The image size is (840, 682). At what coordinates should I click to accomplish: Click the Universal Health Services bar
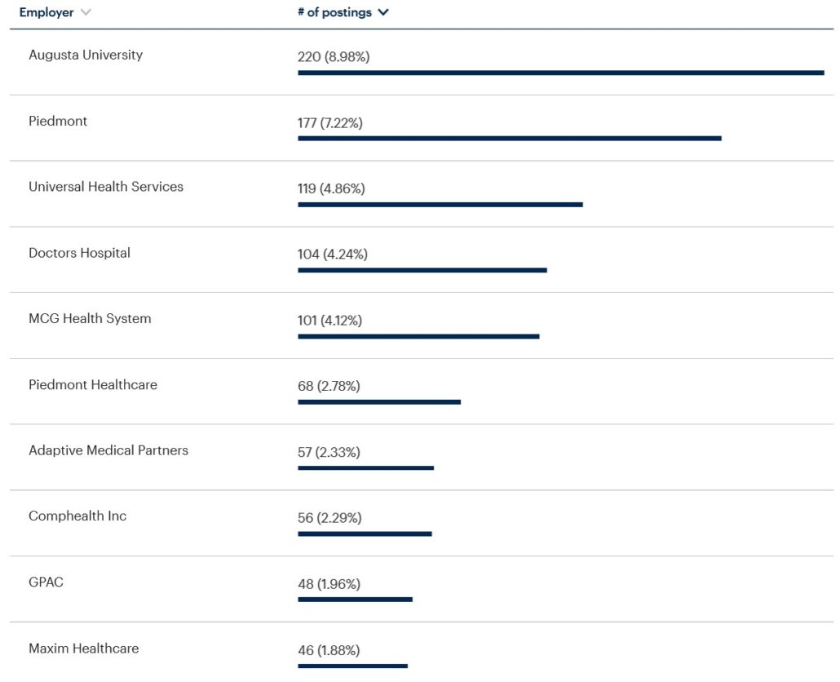click(x=440, y=204)
